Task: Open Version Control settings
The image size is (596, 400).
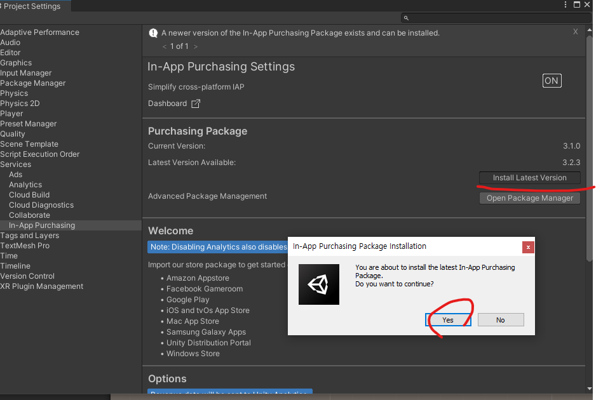Action: click(x=27, y=276)
